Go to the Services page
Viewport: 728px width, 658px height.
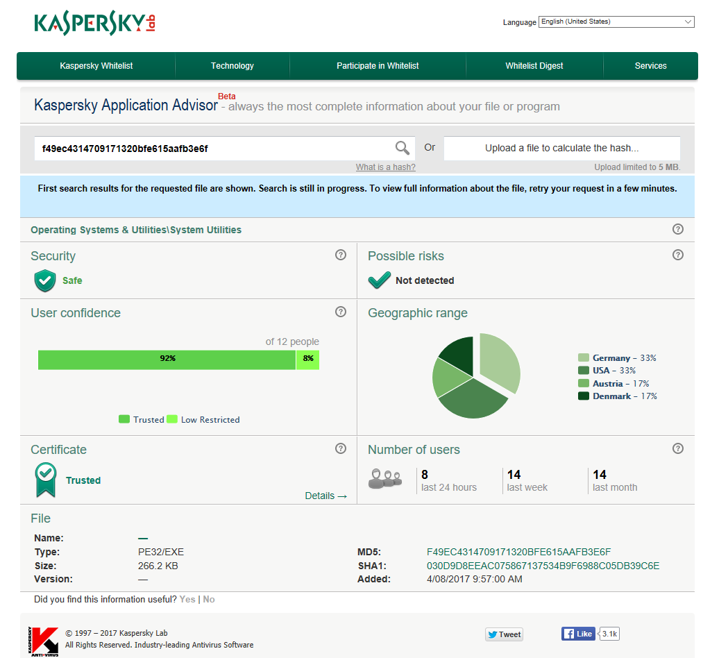[650, 66]
